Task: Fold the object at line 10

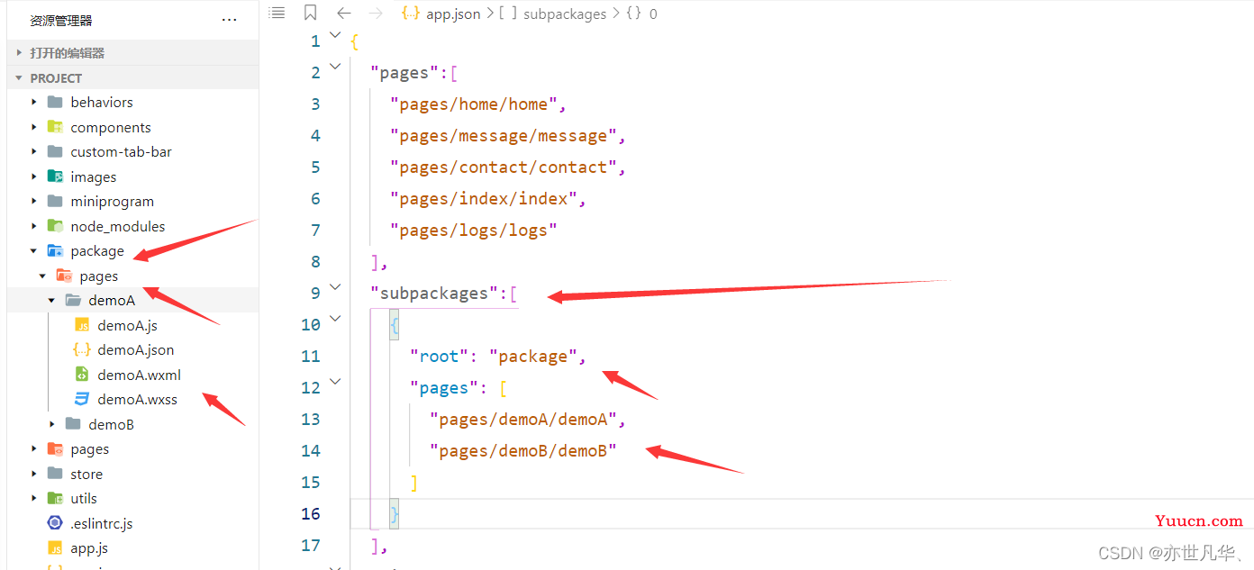Action: (x=335, y=318)
